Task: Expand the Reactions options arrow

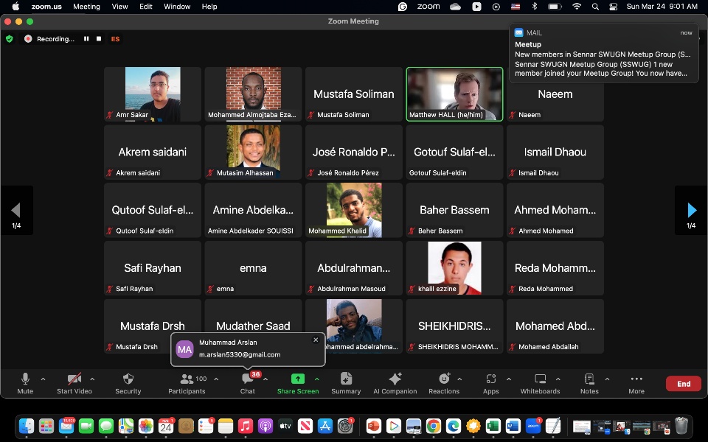Action: pyautogui.click(x=459, y=379)
